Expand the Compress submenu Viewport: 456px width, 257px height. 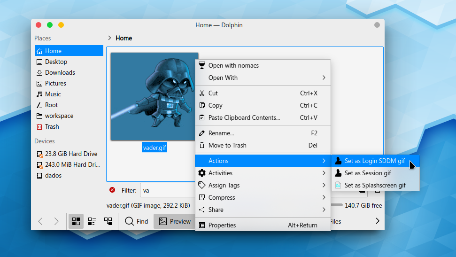coord(263,197)
